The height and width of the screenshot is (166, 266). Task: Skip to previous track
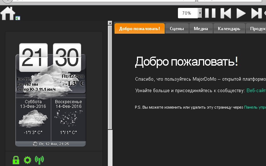pos(226,13)
